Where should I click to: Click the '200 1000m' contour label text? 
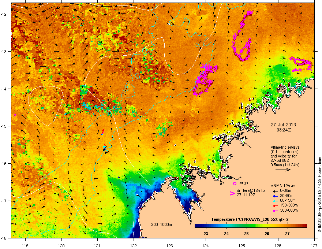point(161,224)
